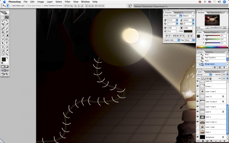
Task: Click the Navigator zoom slider
Action: point(216,27)
